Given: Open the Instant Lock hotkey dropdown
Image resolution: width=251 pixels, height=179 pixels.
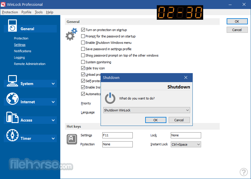Looking at the screenshot, I should click(186, 144).
